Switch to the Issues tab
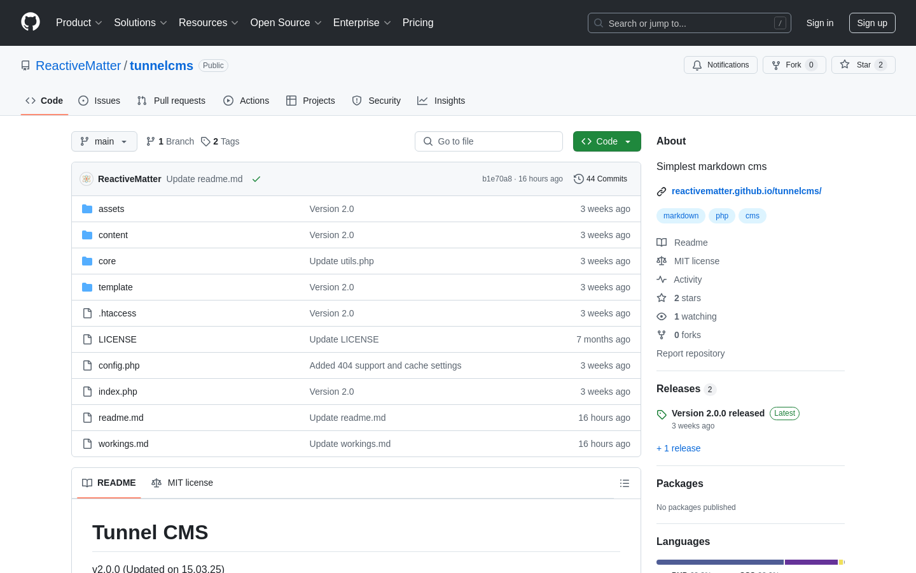This screenshot has height=573, width=916. click(99, 101)
